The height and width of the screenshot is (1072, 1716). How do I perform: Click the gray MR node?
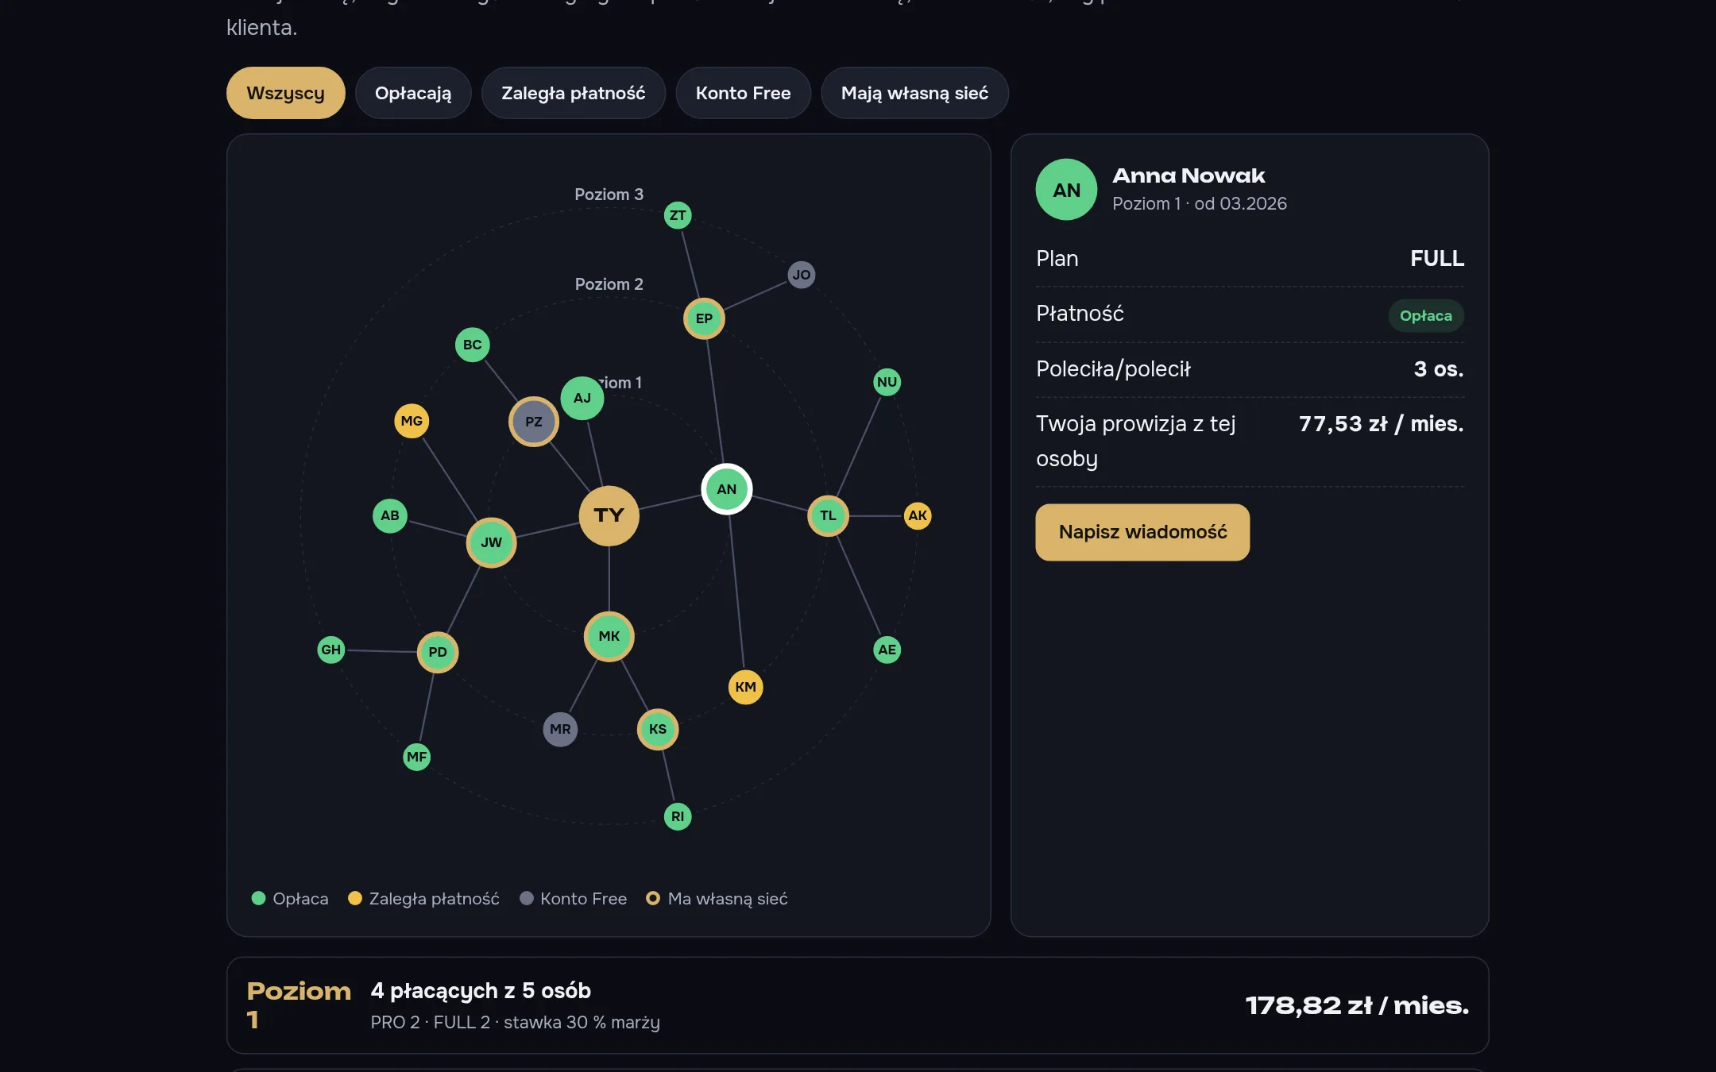(560, 729)
